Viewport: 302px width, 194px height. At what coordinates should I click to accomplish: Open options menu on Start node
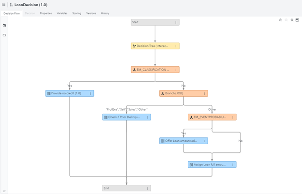pos(175,22)
